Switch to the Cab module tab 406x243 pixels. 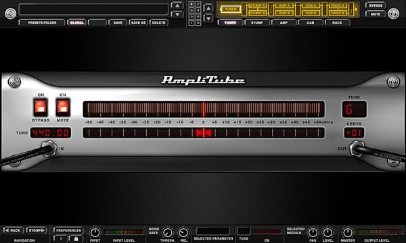pos(311,23)
